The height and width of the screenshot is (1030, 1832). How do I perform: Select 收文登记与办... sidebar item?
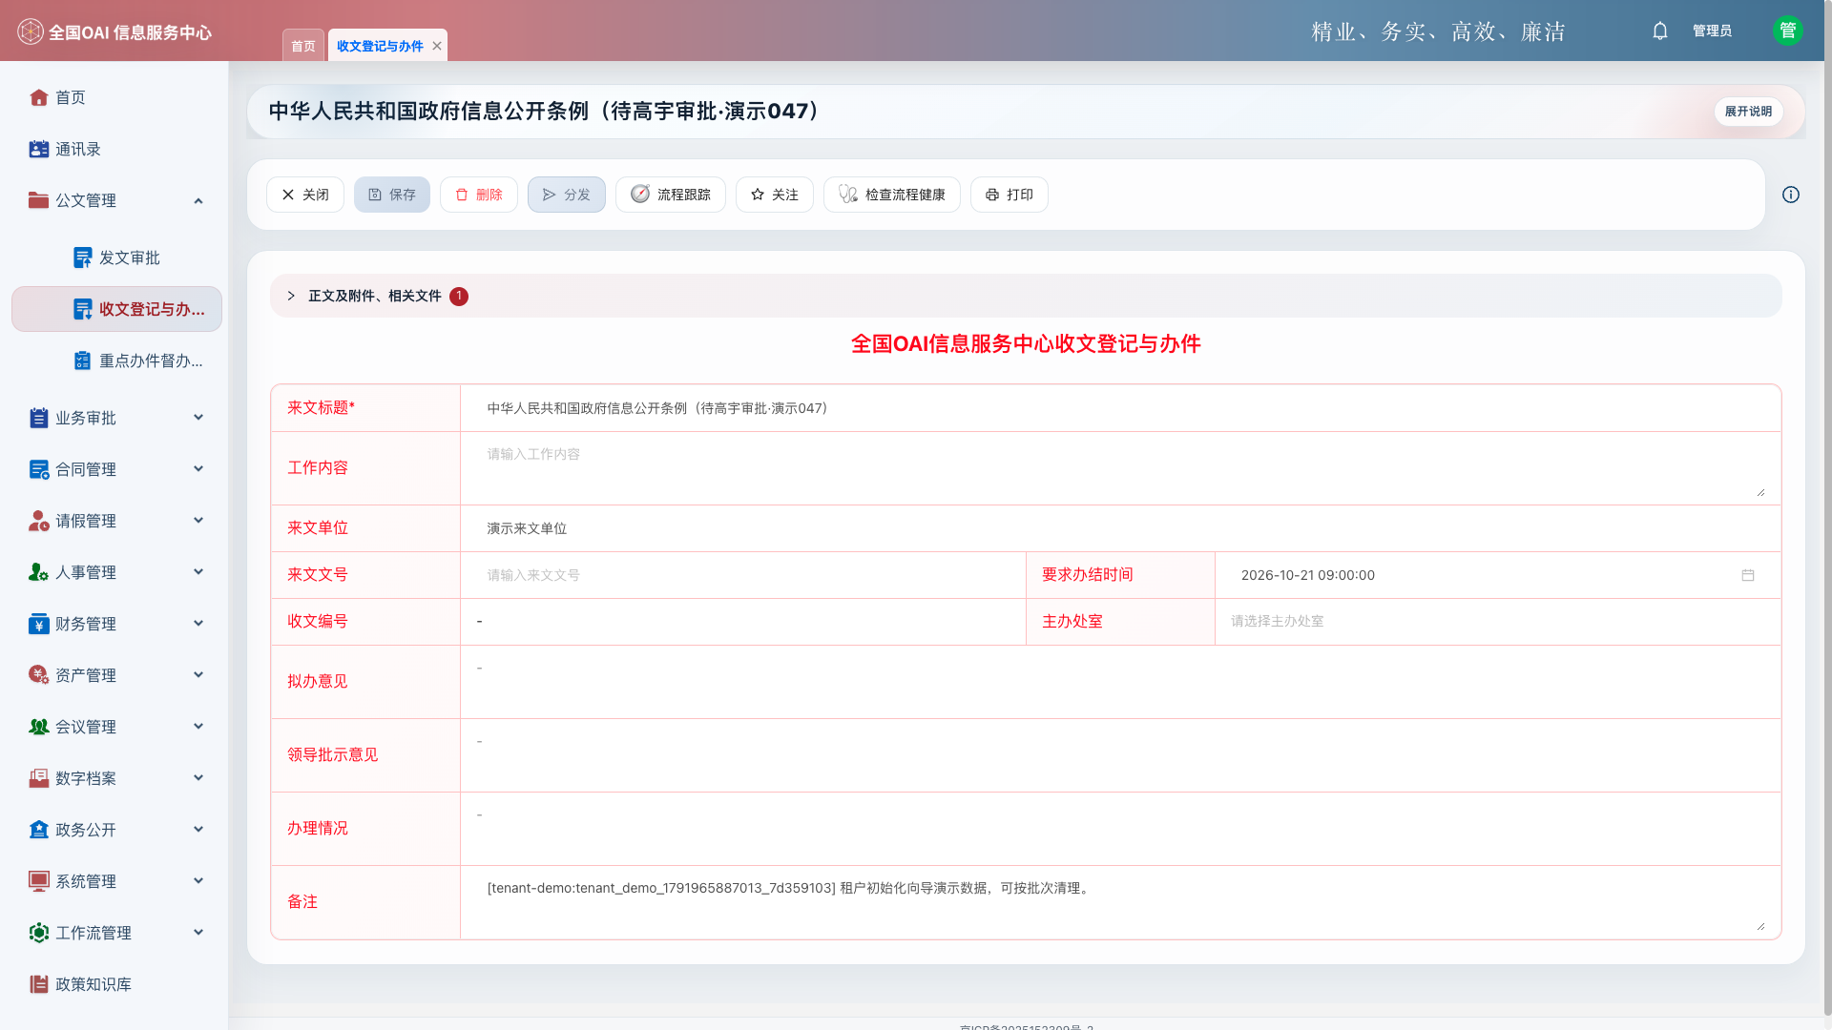(117, 309)
